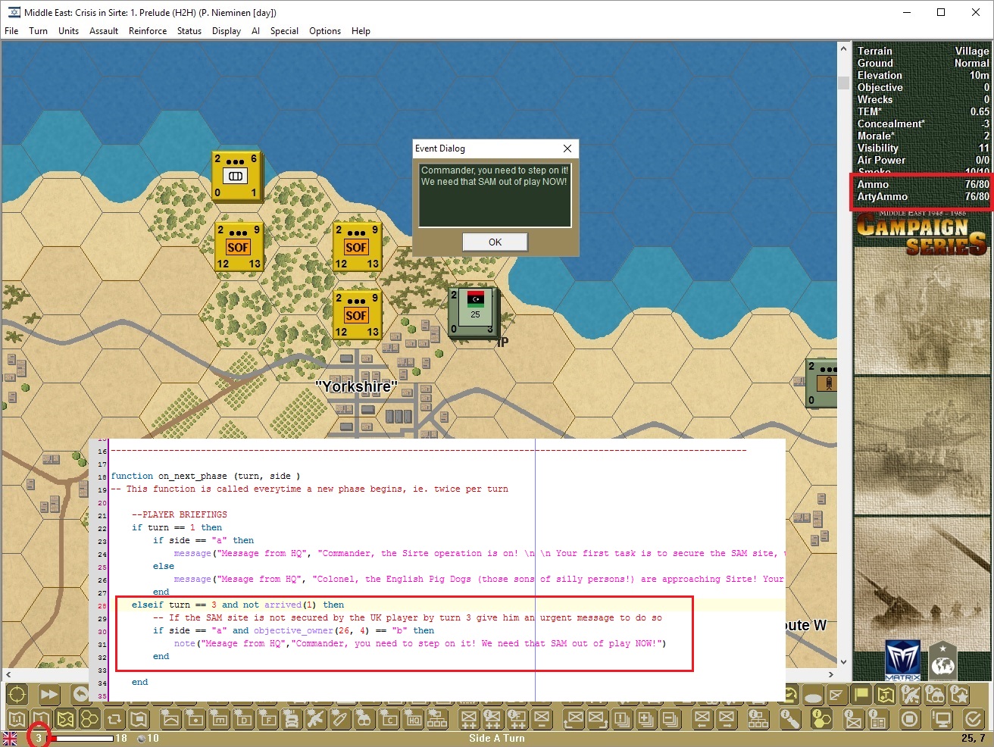The width and height of the screenshot is (994, 747).
Task: Click the swap arrows toolbar icon
Action: click(114, 718)
